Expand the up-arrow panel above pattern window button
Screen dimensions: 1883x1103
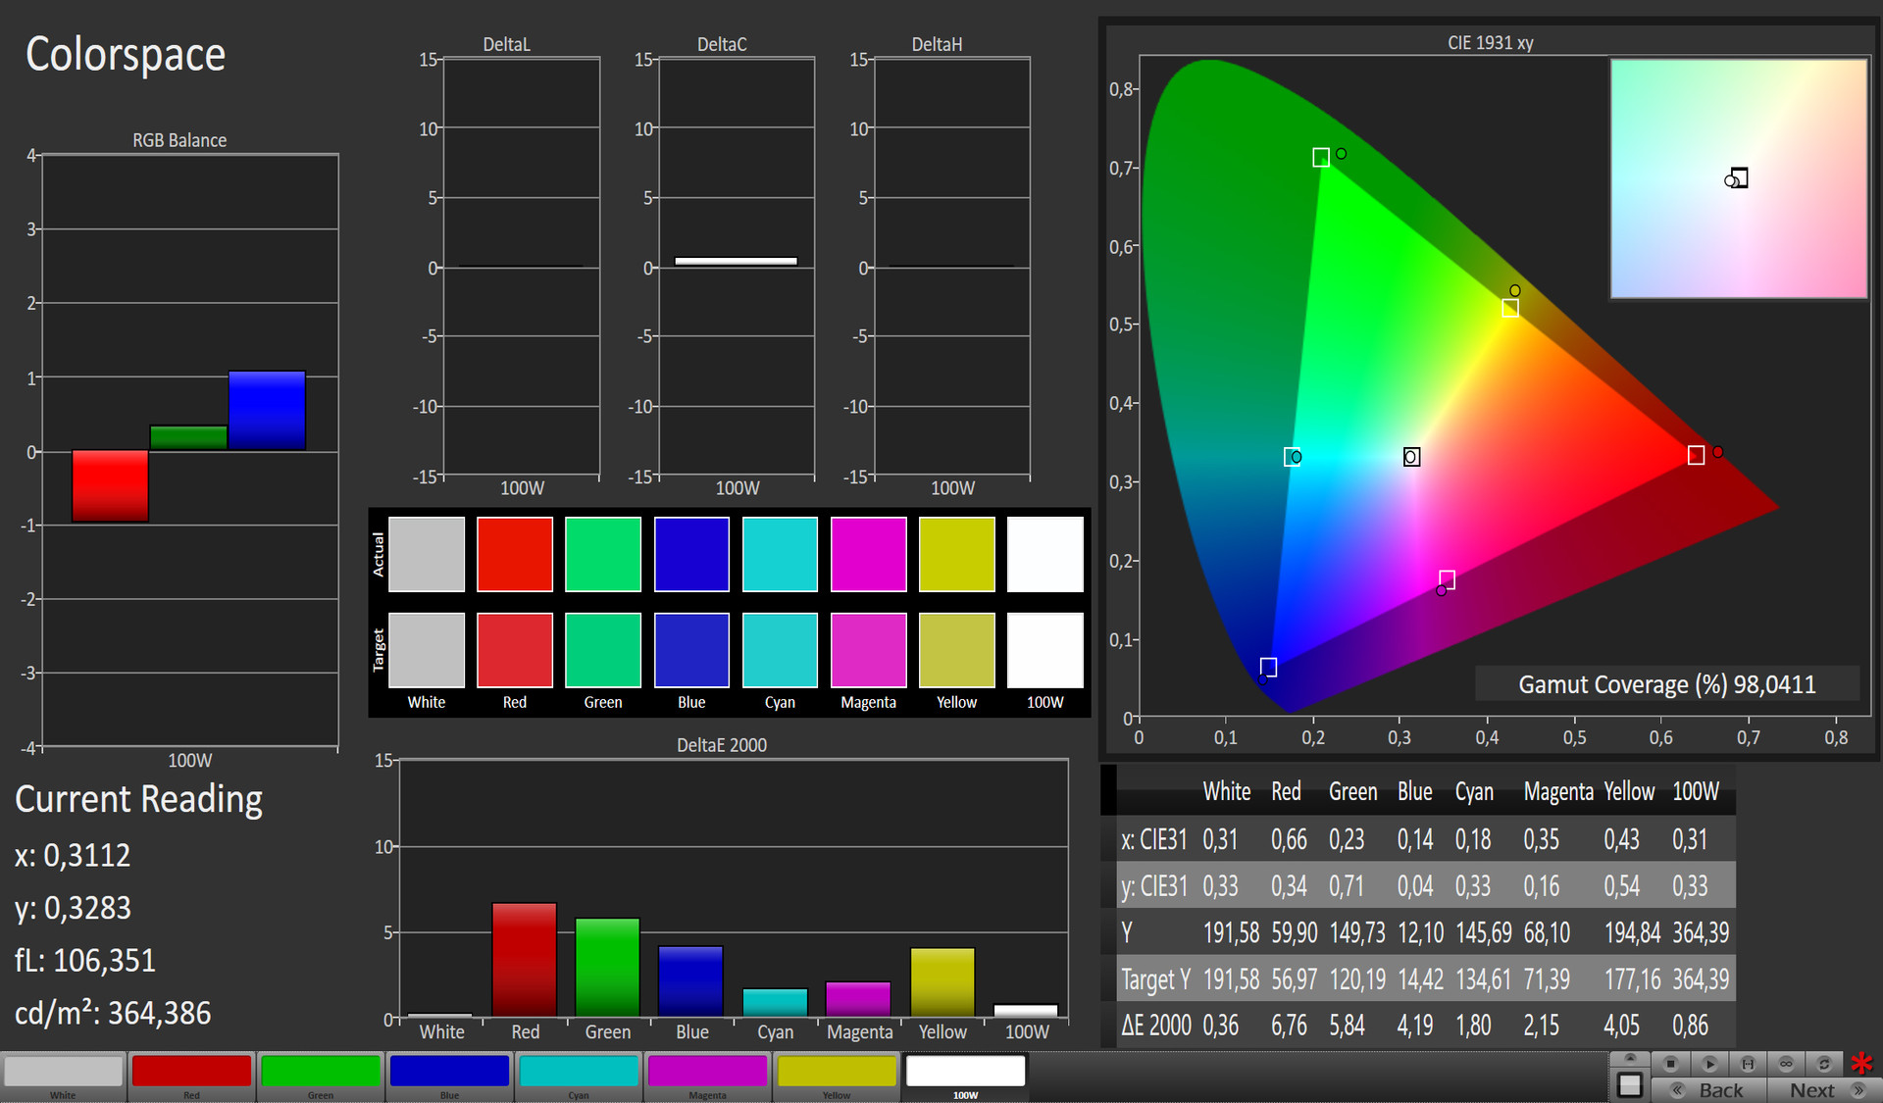[x=1630, y=1058]
